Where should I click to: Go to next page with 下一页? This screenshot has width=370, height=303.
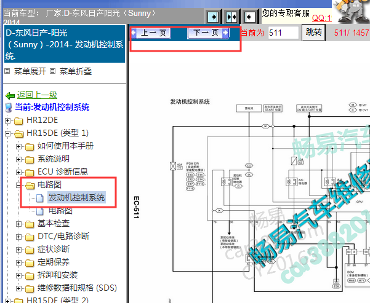coord(208,33)
